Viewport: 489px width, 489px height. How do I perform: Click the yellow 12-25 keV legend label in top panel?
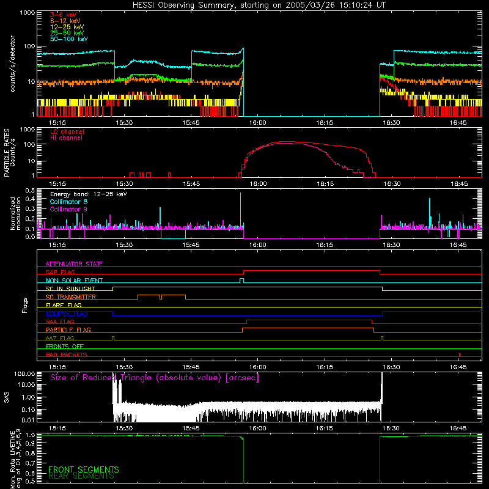click(67, 27)
